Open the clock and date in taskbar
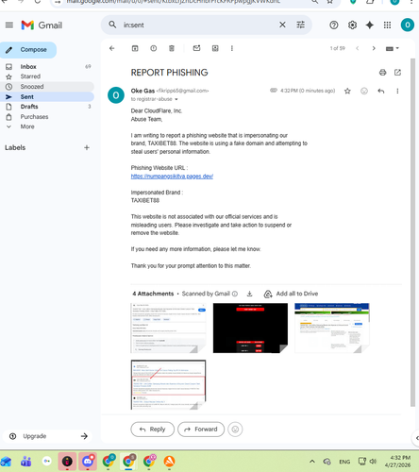Viewport: 419px width, 472px height. (x=398, y=462)
